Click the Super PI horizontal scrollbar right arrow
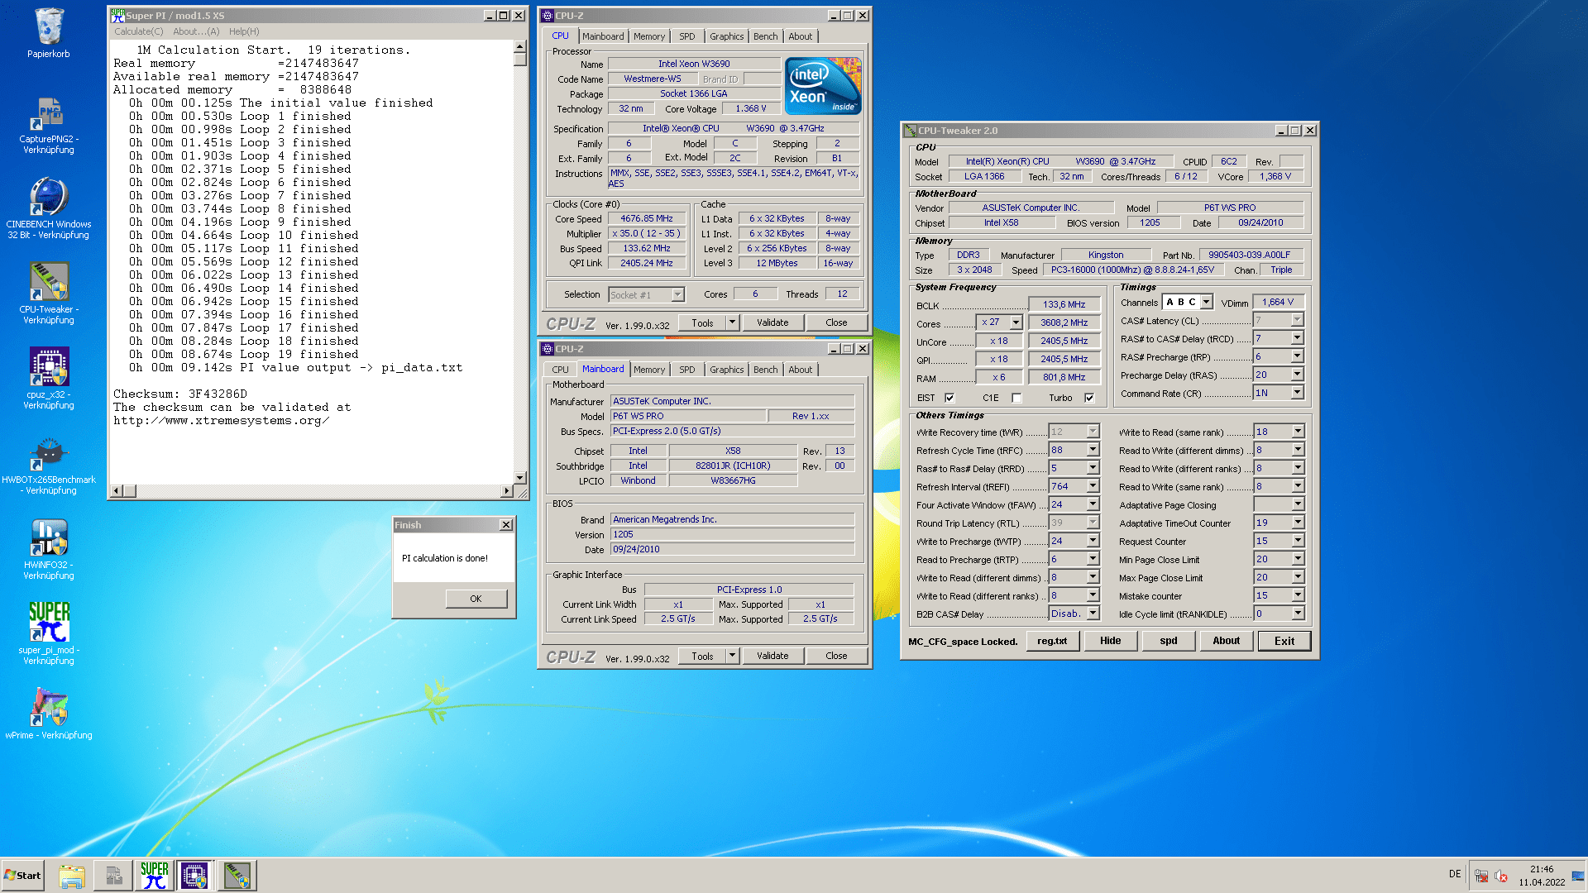 tap(506, 491)
